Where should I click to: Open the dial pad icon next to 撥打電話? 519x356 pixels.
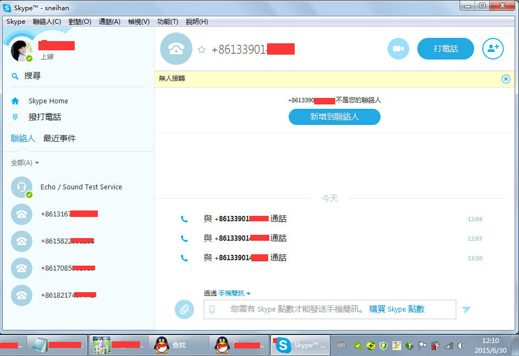15,116
